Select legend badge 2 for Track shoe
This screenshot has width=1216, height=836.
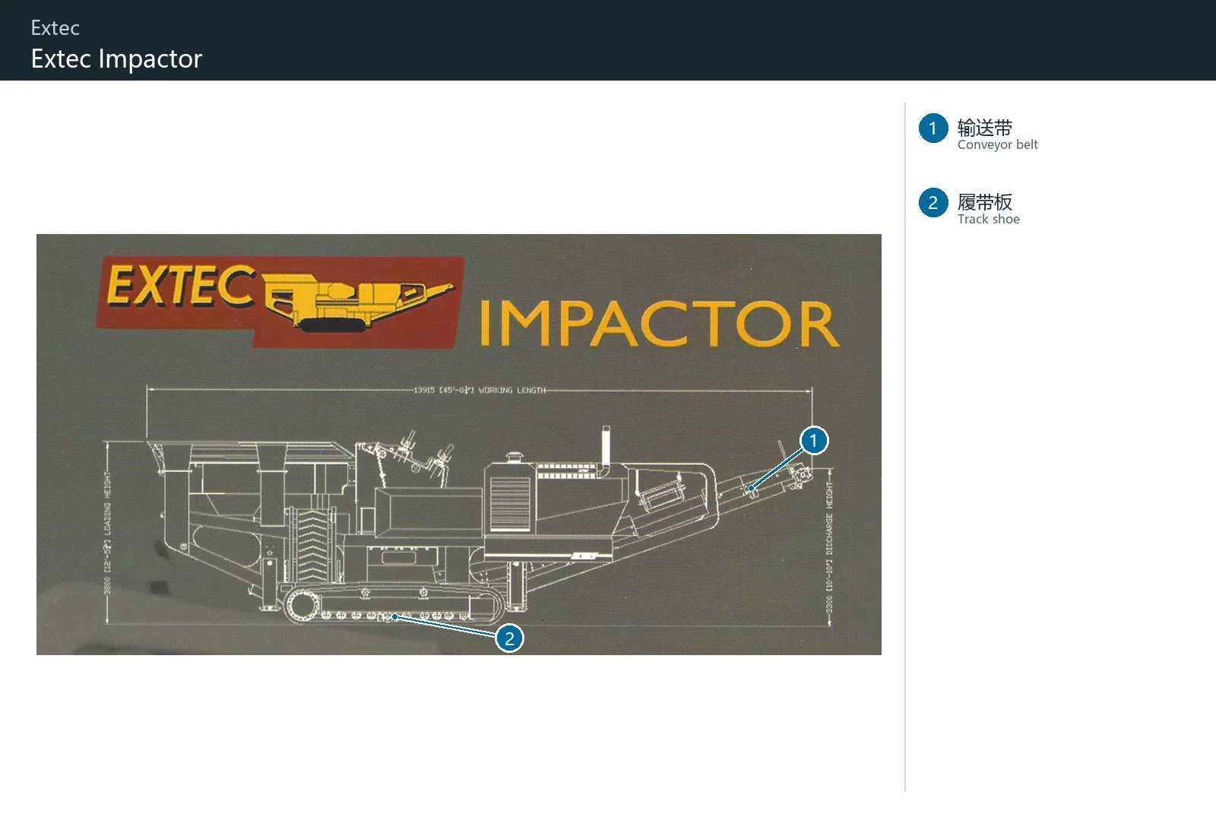click(933, 203)
